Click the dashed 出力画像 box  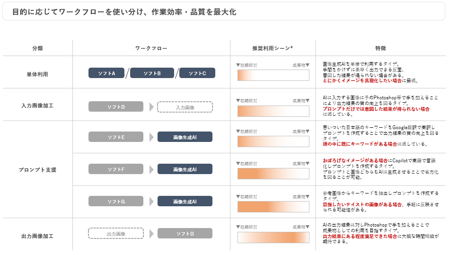116,233
